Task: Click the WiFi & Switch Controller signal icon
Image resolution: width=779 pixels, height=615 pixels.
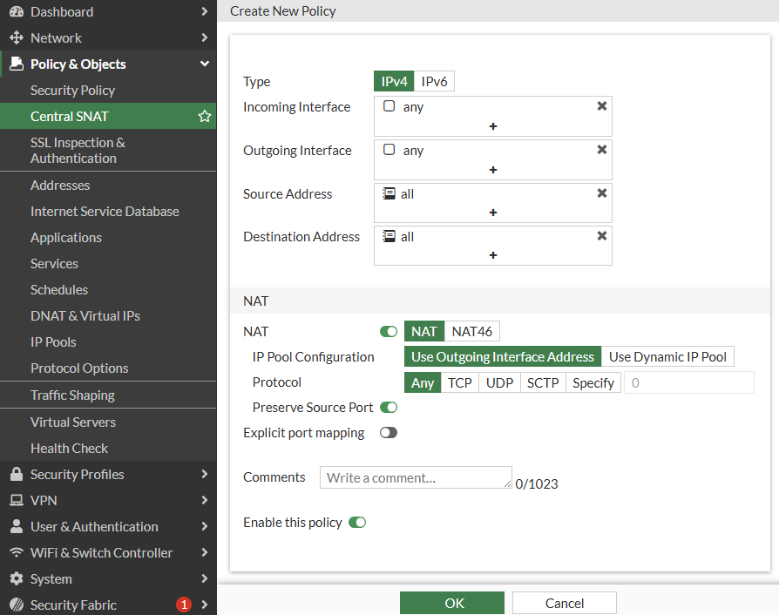Action: pyautogui.click(x=17, y=552)
